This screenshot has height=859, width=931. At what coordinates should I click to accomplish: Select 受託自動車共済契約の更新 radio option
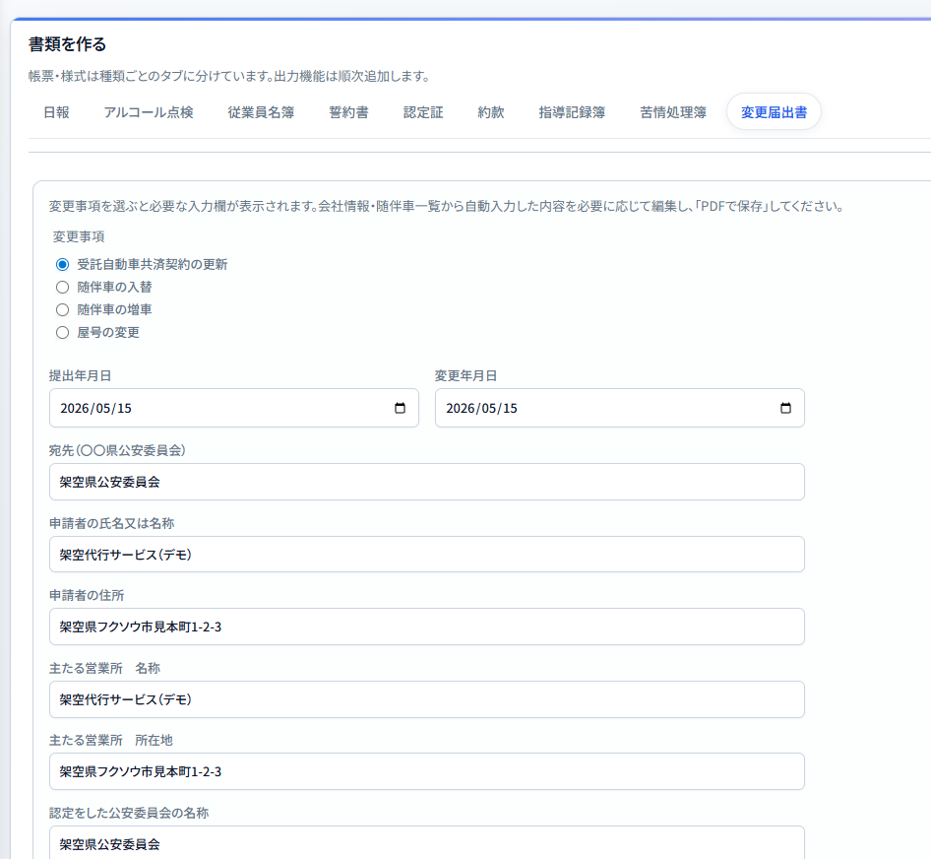tap(62, 264)
